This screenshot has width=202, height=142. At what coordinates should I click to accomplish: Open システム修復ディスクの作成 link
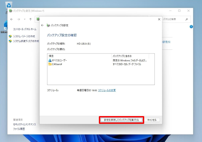(x=26, y=41)
